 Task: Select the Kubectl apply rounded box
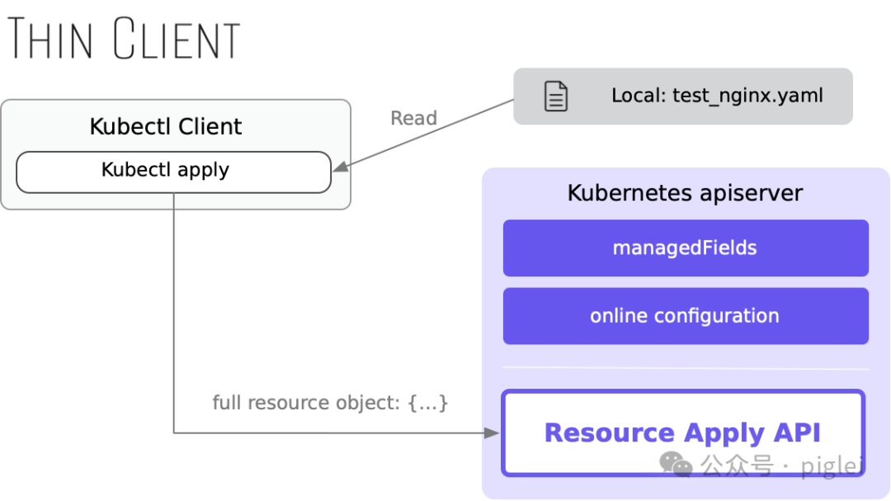[x=174, y=172]
